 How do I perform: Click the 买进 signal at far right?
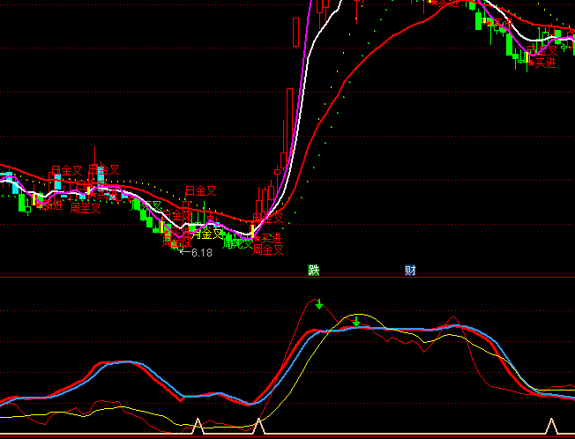[541, 64]
